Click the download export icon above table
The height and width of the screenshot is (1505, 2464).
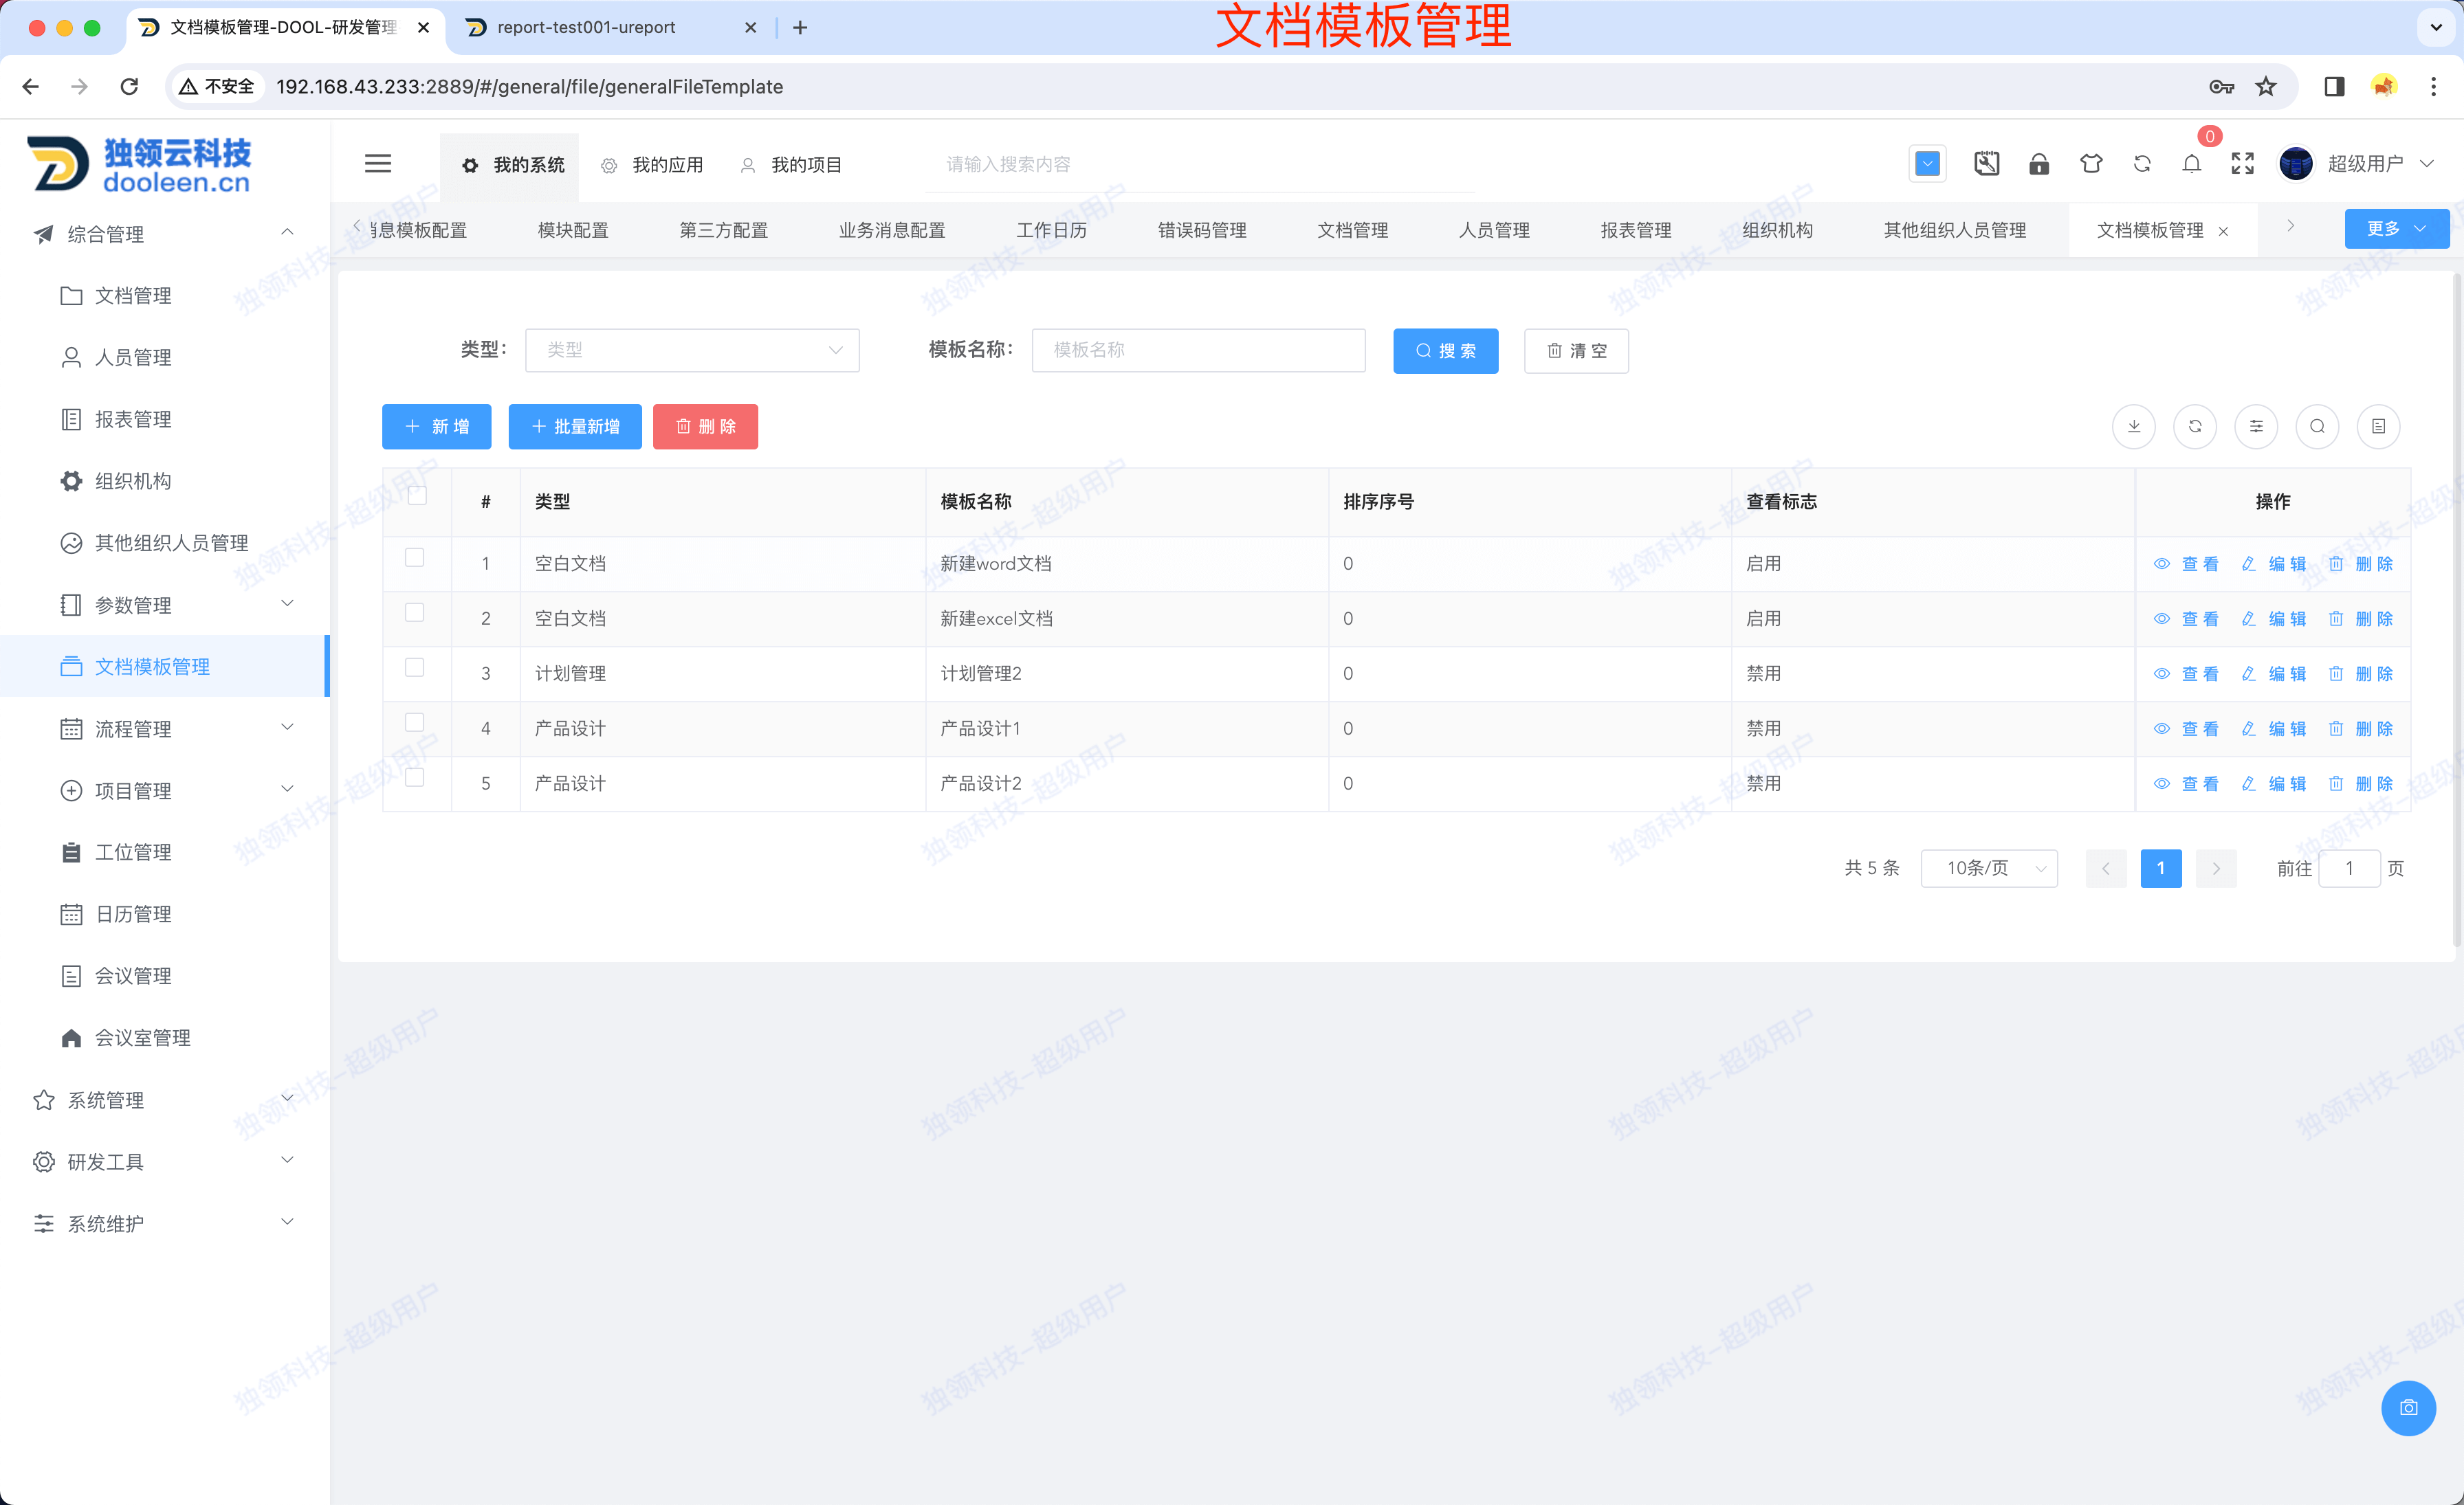coord(2134,427)
